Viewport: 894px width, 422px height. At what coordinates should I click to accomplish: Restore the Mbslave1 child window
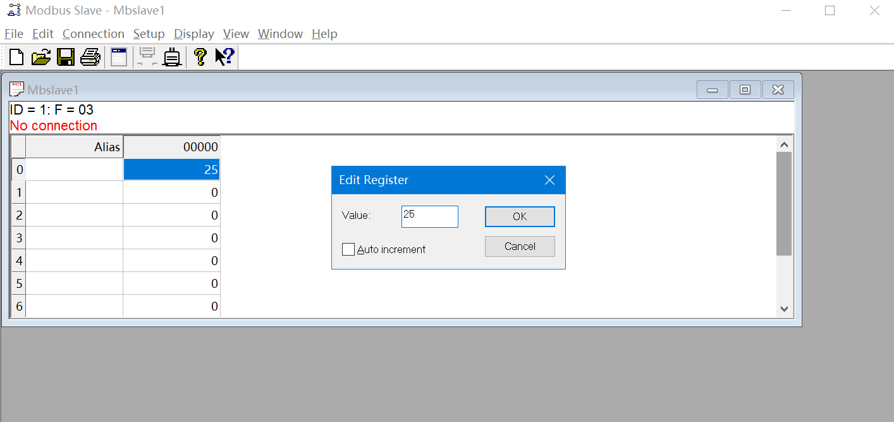(745, 90)
